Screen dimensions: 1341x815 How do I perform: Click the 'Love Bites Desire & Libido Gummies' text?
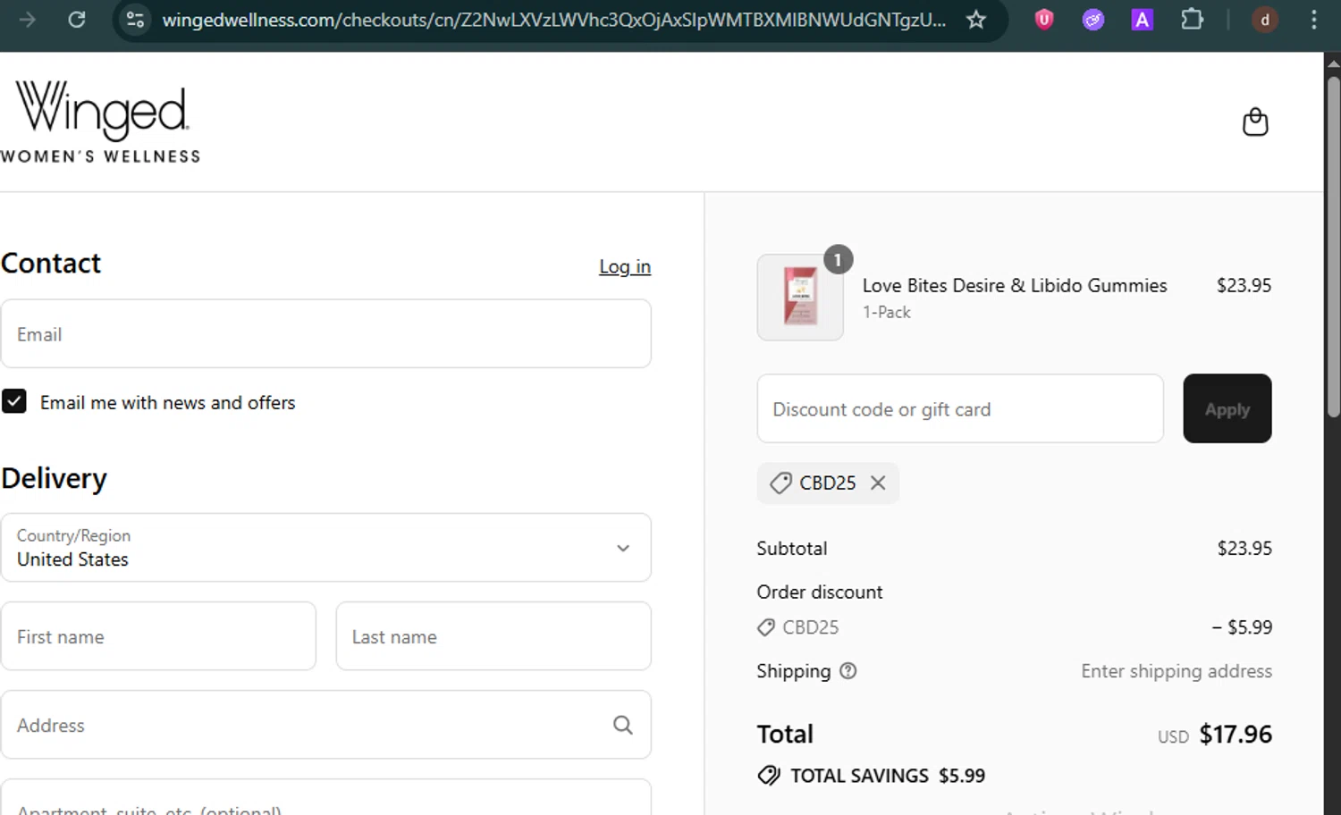click(1015, 285)
